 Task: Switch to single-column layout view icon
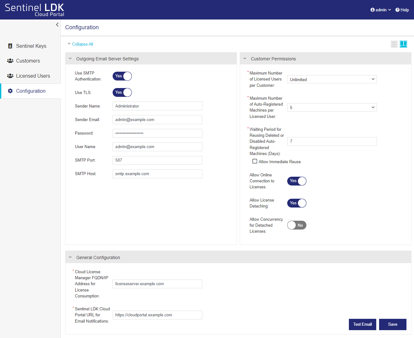[394, 44]
